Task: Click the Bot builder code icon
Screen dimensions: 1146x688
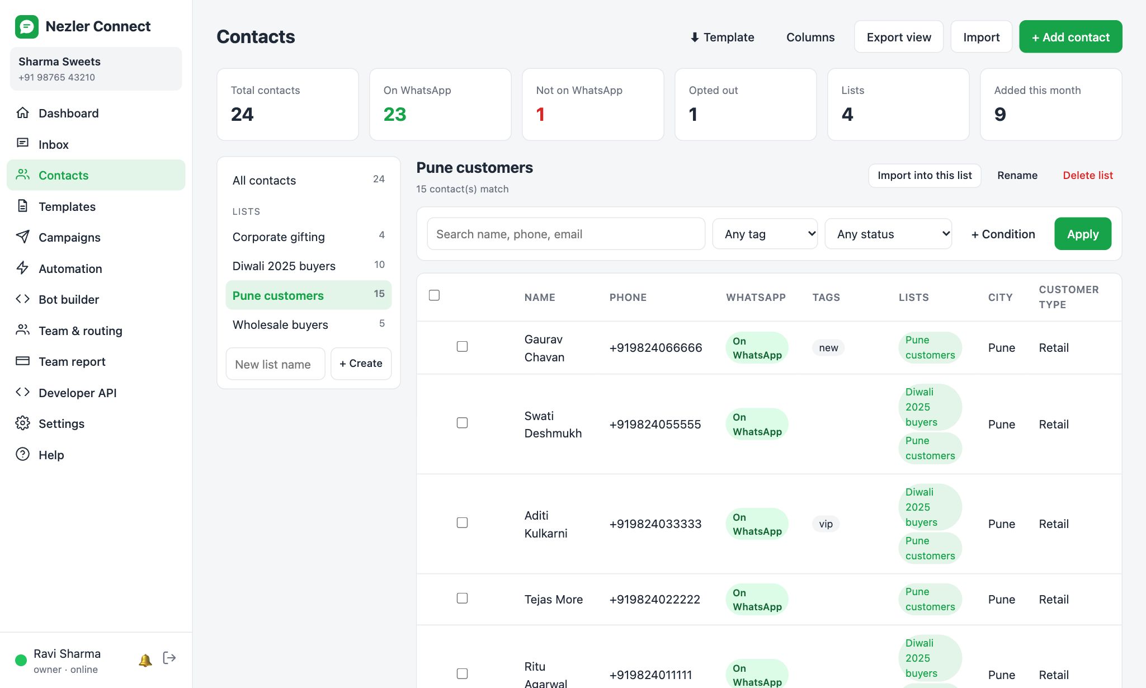Action: coord(22,299)
